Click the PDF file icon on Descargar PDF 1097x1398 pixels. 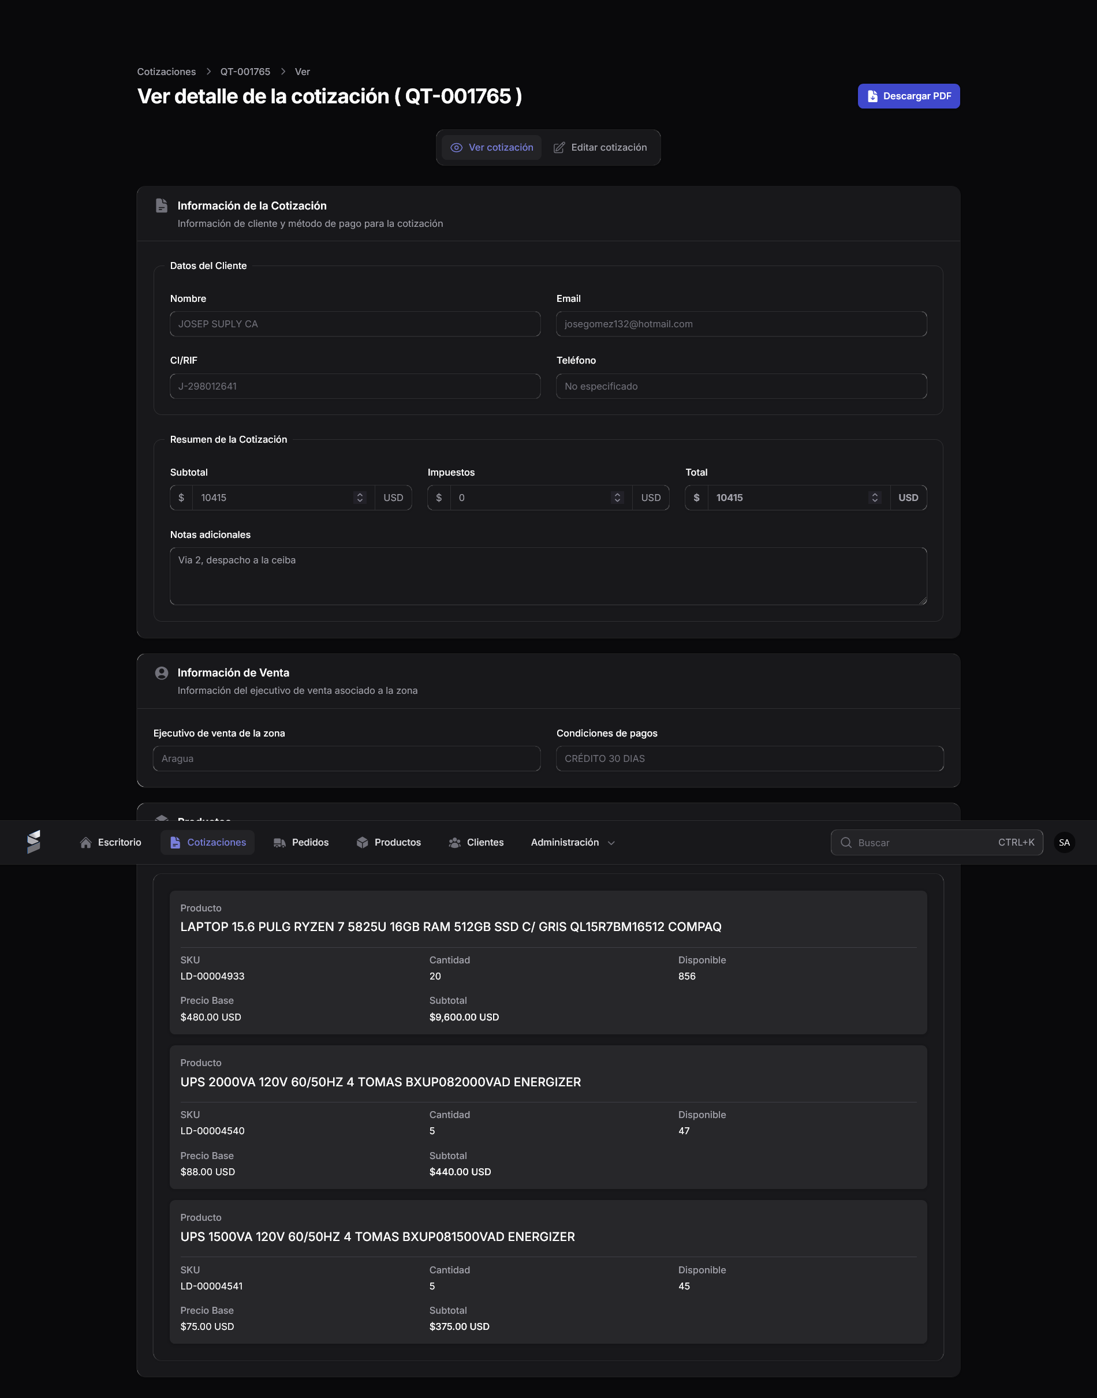[x=872, y=95]
